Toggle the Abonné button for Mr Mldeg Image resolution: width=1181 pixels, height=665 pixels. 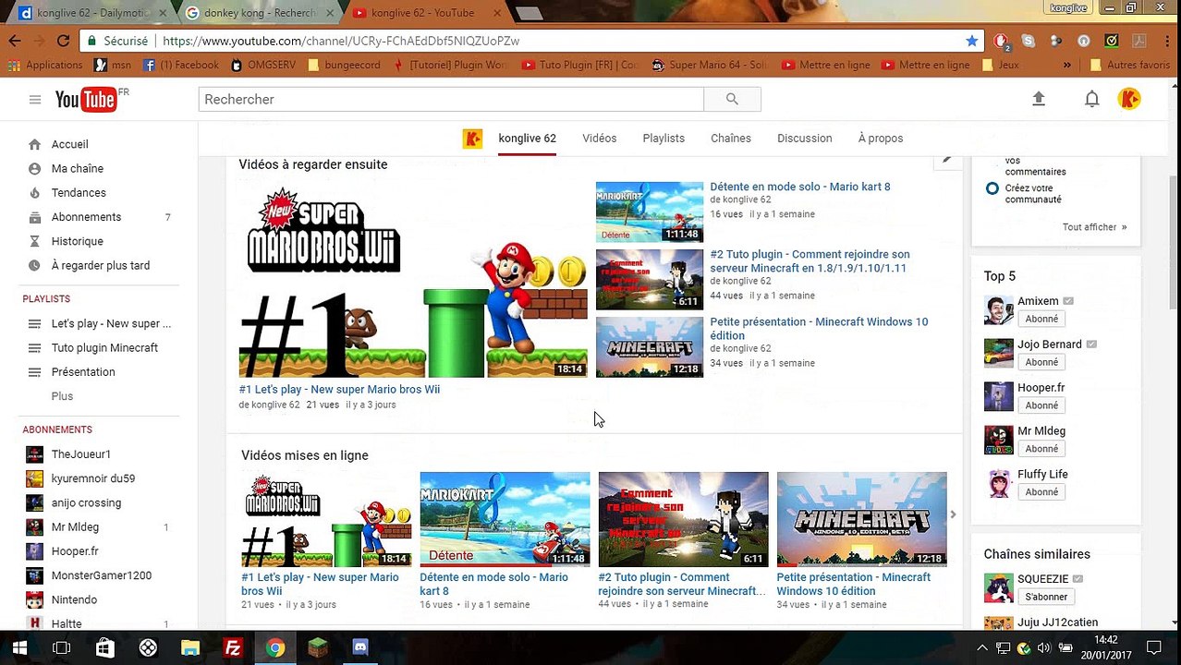coord(1041,449)
